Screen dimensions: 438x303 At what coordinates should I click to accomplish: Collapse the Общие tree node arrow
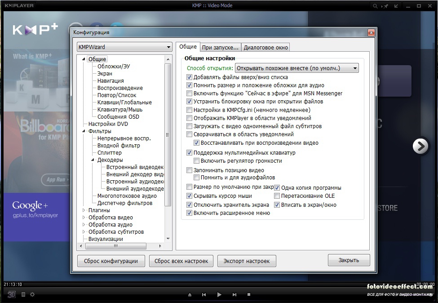click(84, 59)
